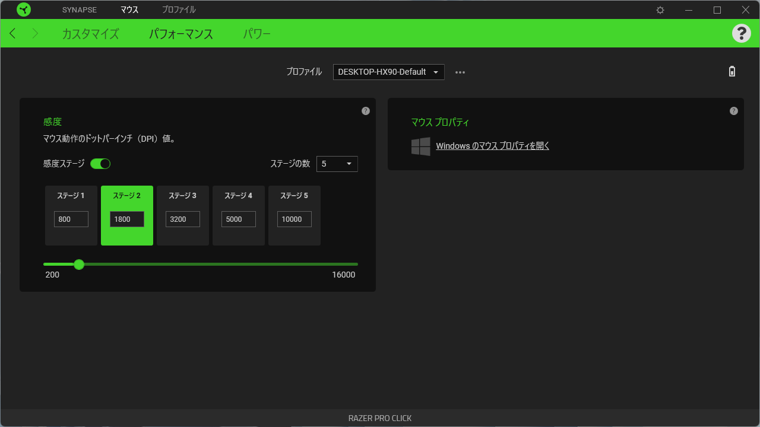The height and width of the screenshot is (427, 760).
Task: Click the ステージ 2 DPI field showing 1800
Action: [127, 219]
